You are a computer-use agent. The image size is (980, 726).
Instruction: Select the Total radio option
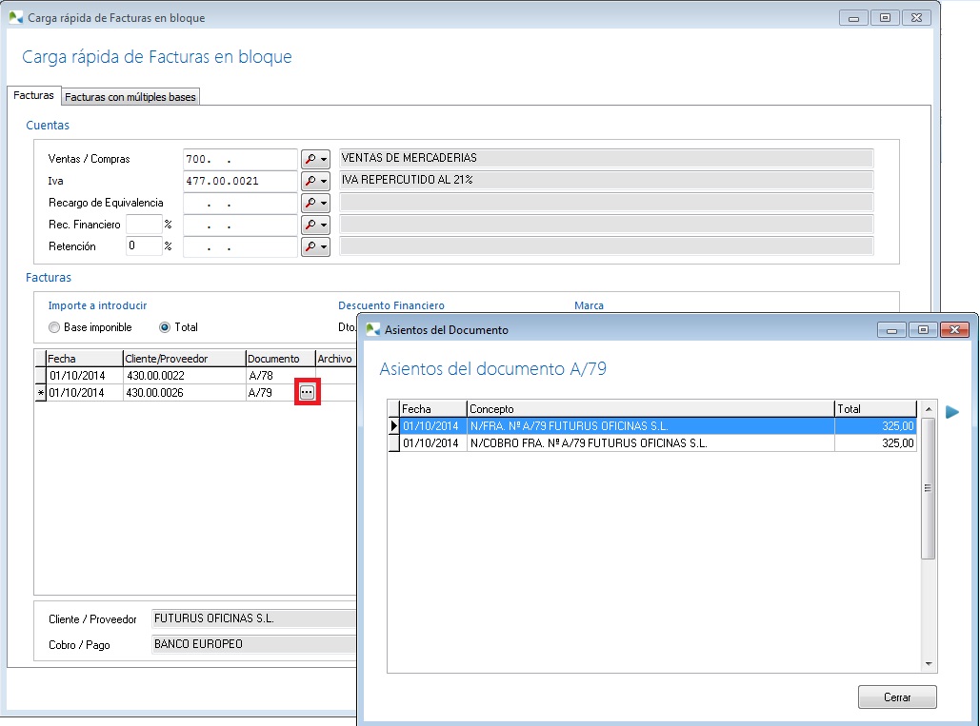pyautogui.click(x=165, y=327)
